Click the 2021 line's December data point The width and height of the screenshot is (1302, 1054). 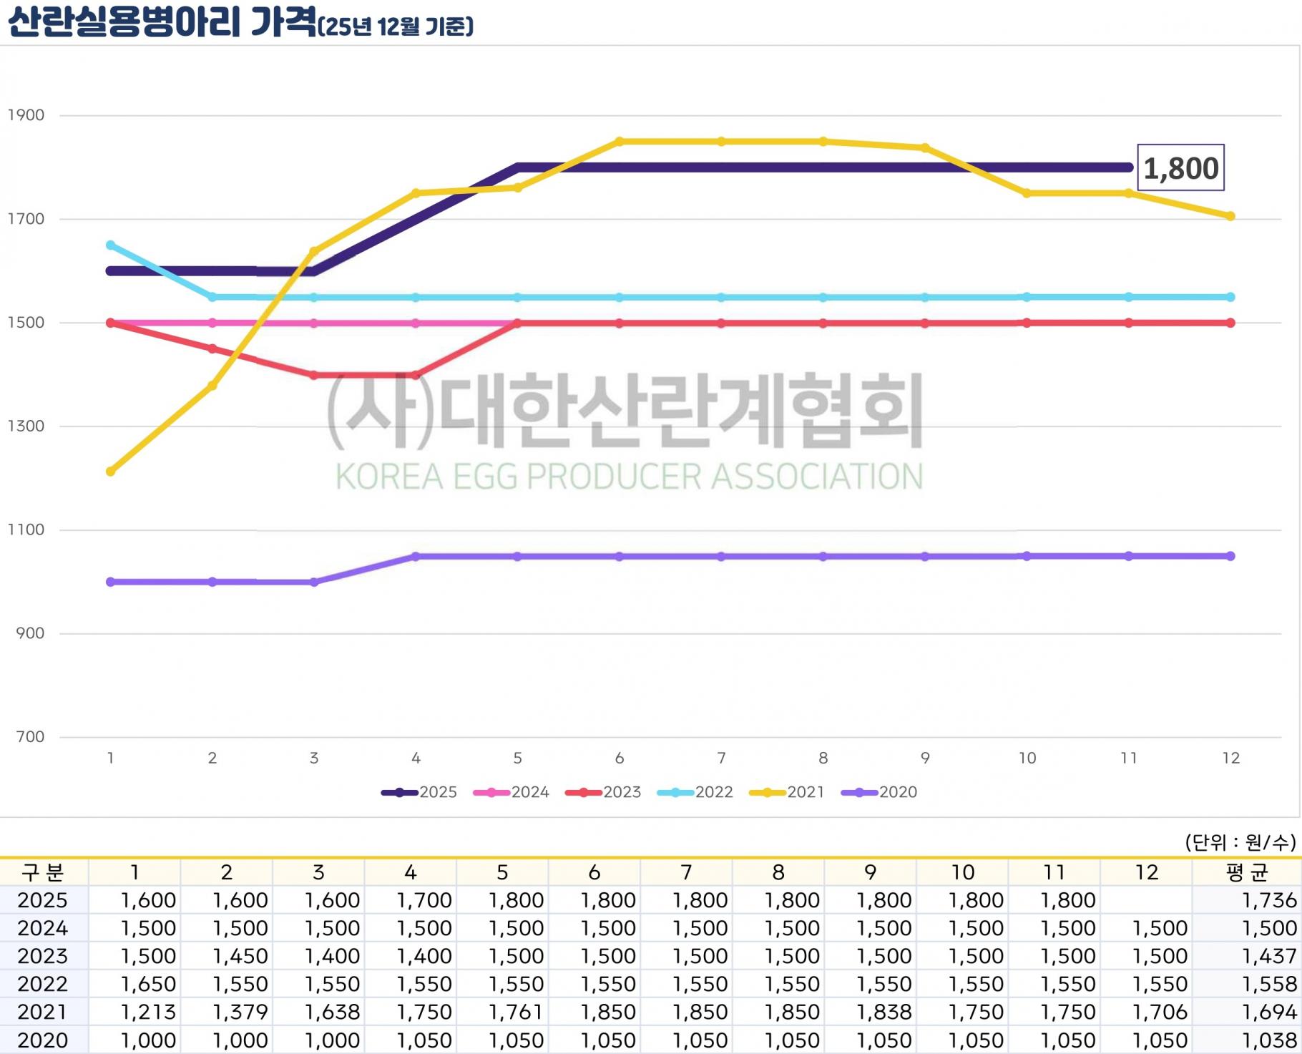click(1230, 216)
